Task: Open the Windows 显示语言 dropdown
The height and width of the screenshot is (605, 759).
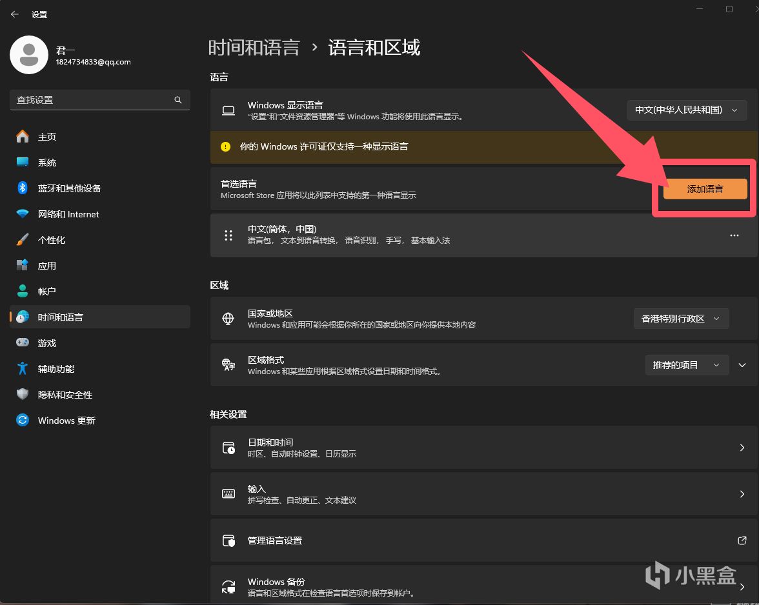Action: pos(687,110)
